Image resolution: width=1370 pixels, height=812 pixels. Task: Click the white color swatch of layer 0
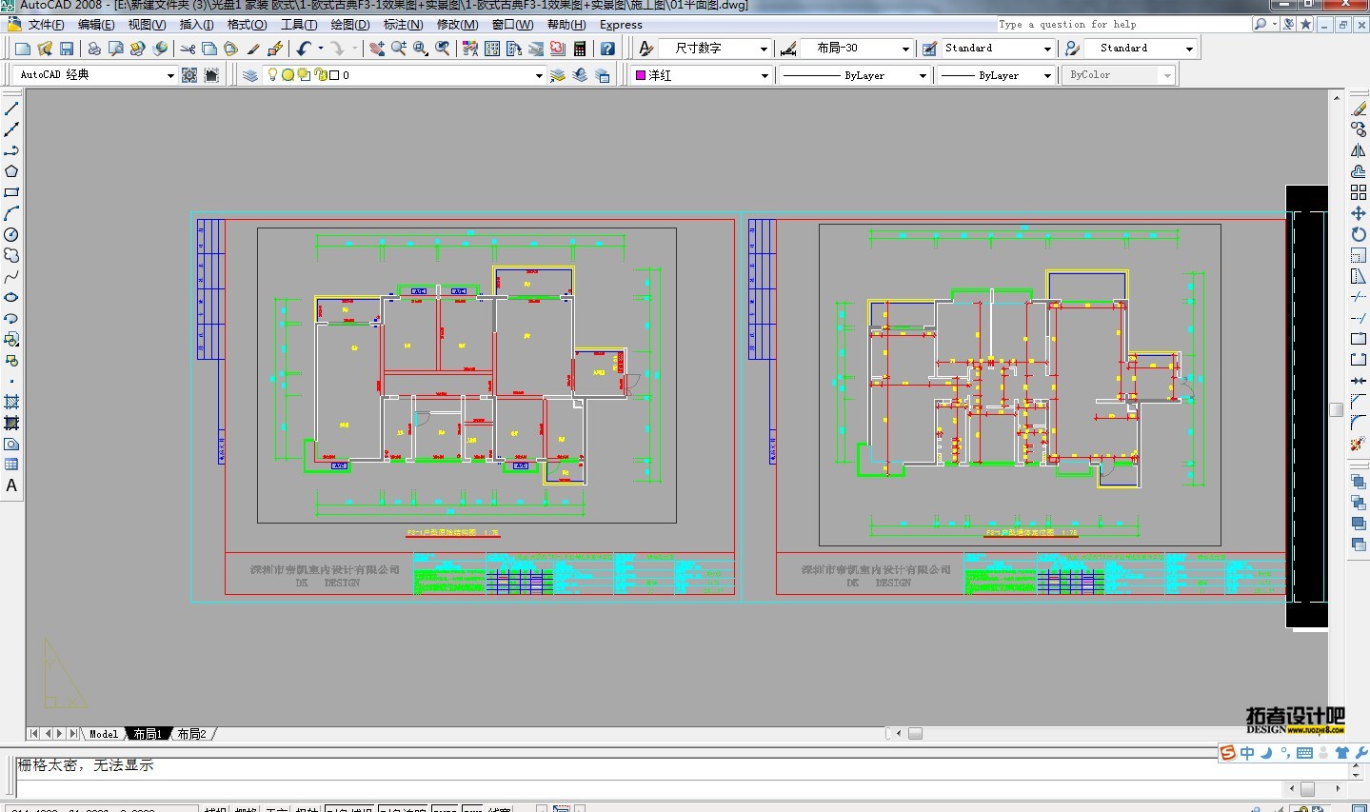click(334, 75)
